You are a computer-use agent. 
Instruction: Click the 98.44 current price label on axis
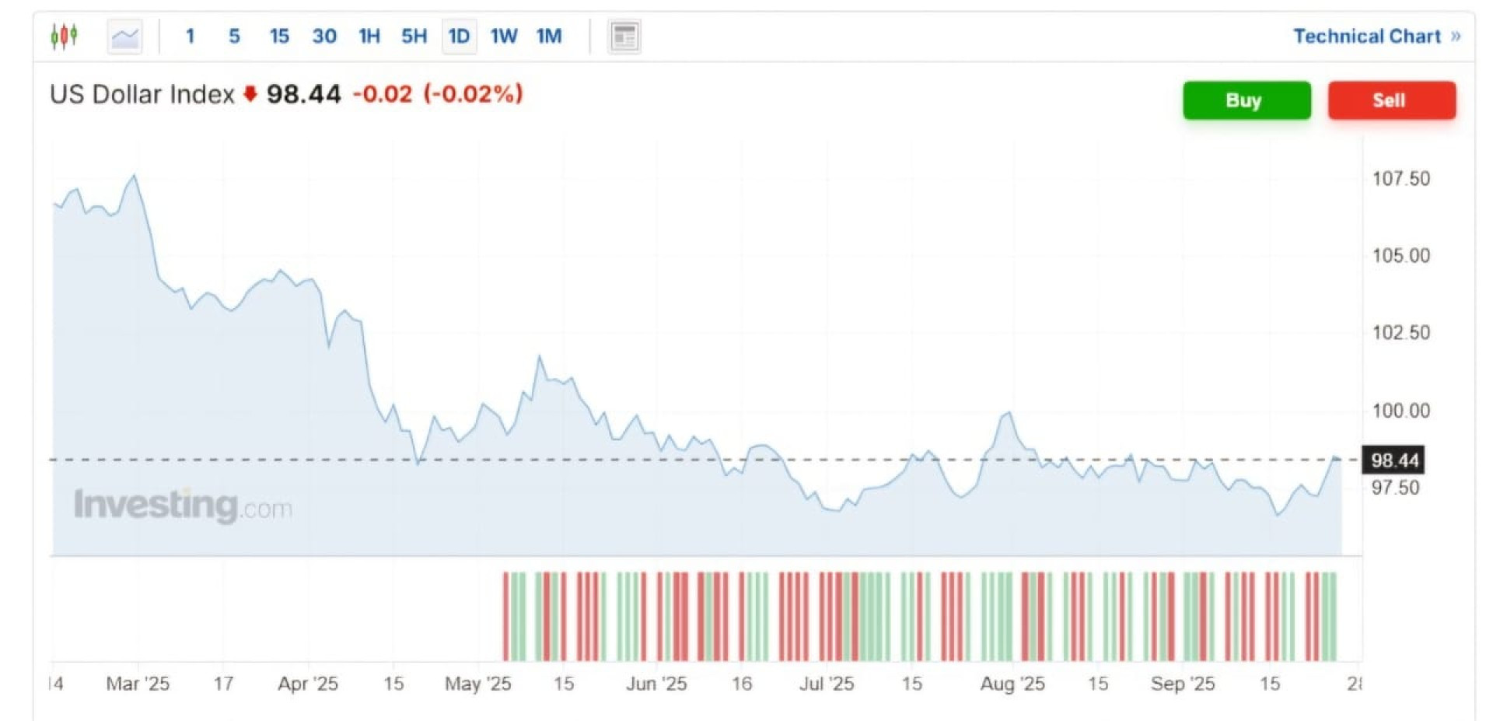tap(1393, 460)
